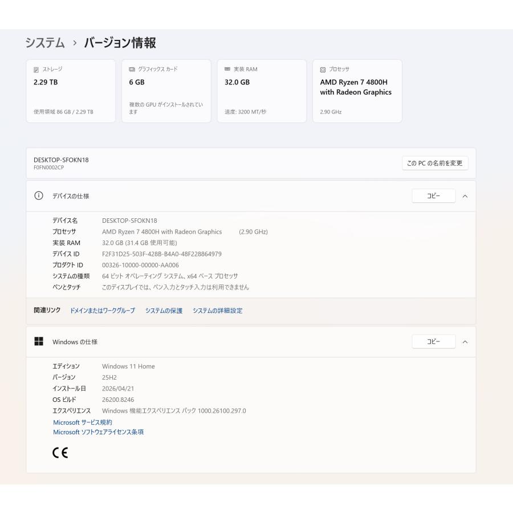Click DESKTOP-SFOKN18 value next to デバイス名
Viewport: 513px width, 513px height.
(129, 221)
